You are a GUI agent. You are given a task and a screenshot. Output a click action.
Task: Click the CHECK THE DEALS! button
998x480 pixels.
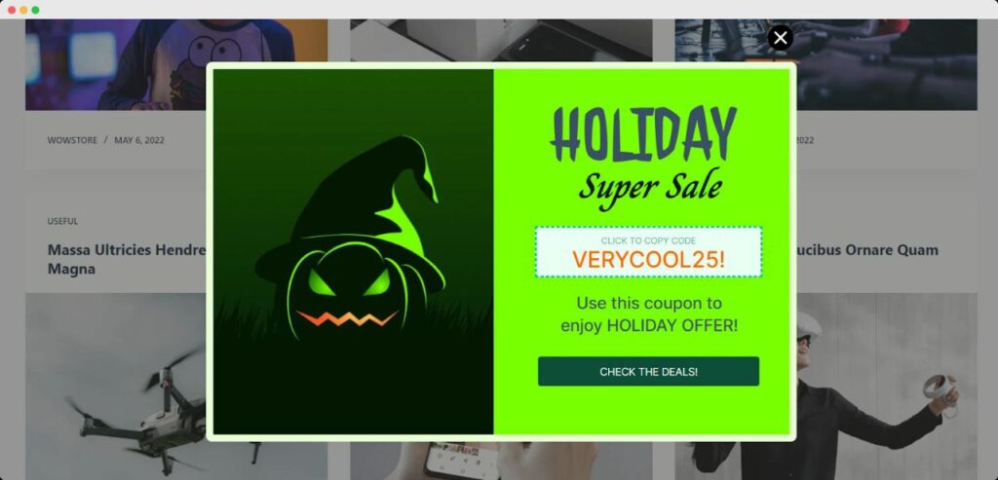tap(648, 371)
